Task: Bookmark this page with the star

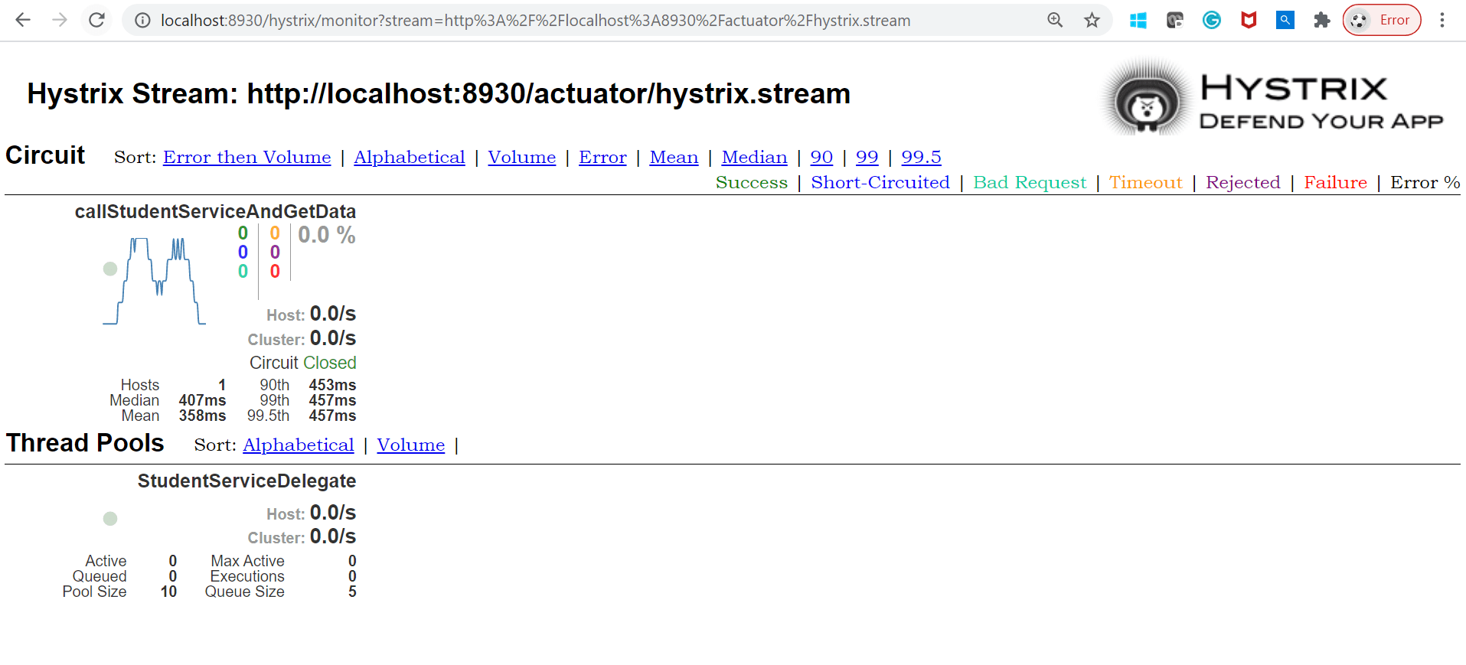Action: 1092,21
